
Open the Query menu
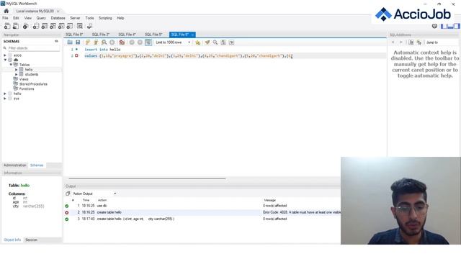coord(41,18)
